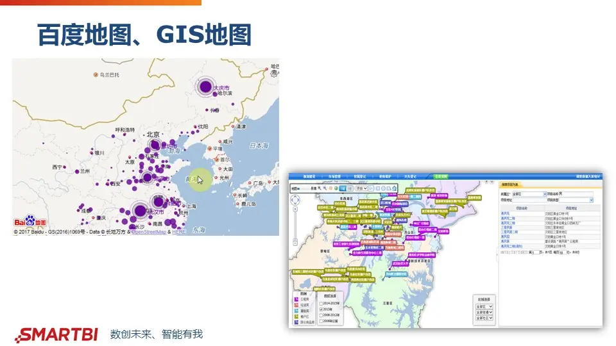Click the fifth nav tab in GIS header

[x=410, y=177]
